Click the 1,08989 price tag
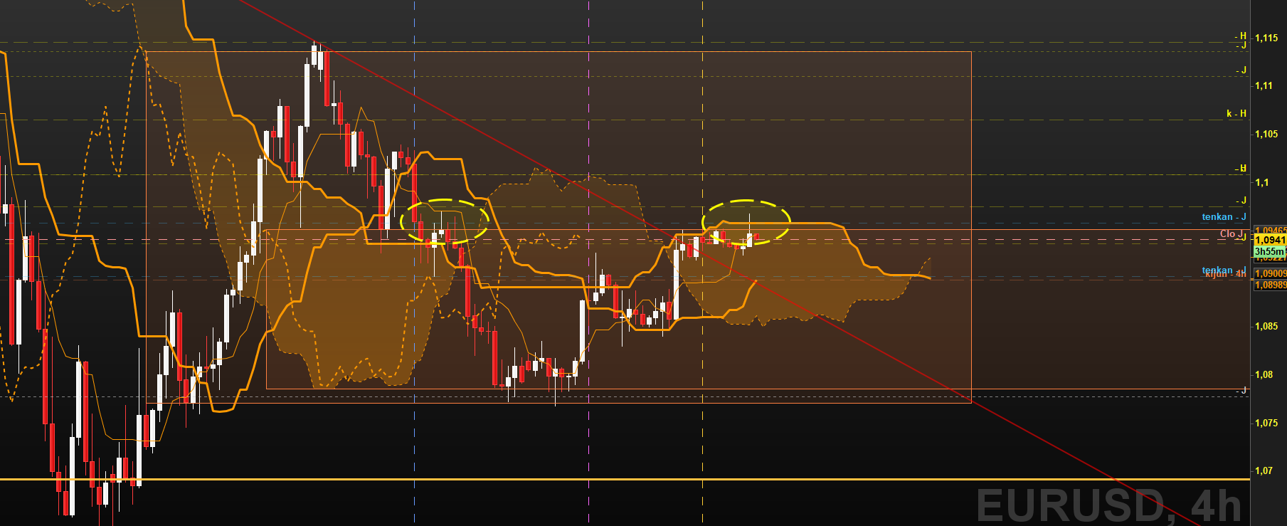This screenshot has height=526, width=1287. point(1270,285)
